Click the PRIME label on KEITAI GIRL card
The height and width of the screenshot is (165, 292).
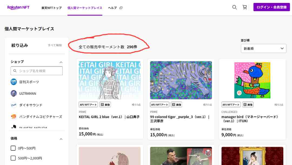[82, 112]
